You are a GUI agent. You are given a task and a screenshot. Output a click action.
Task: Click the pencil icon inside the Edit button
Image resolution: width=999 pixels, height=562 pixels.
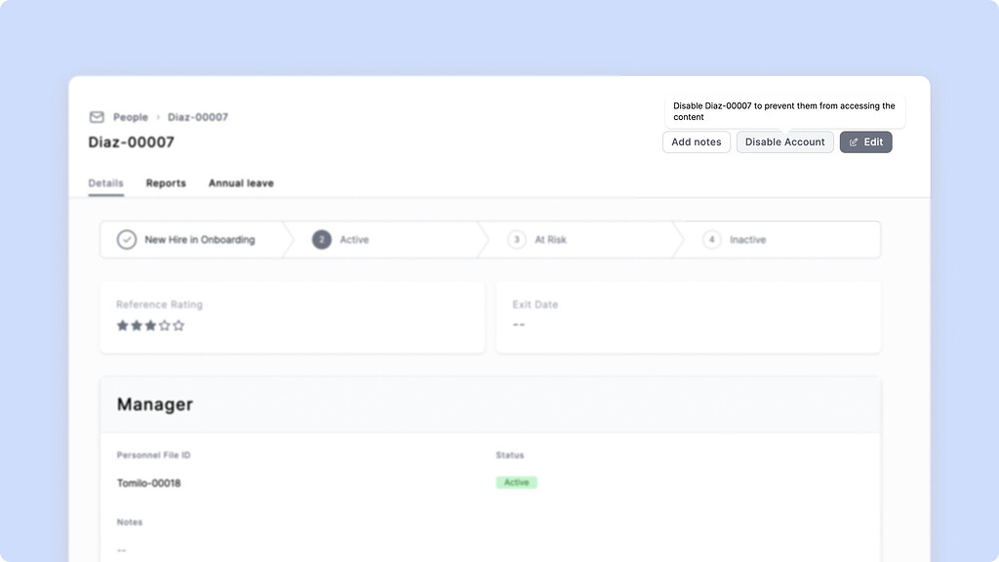(x=854, y=141)
